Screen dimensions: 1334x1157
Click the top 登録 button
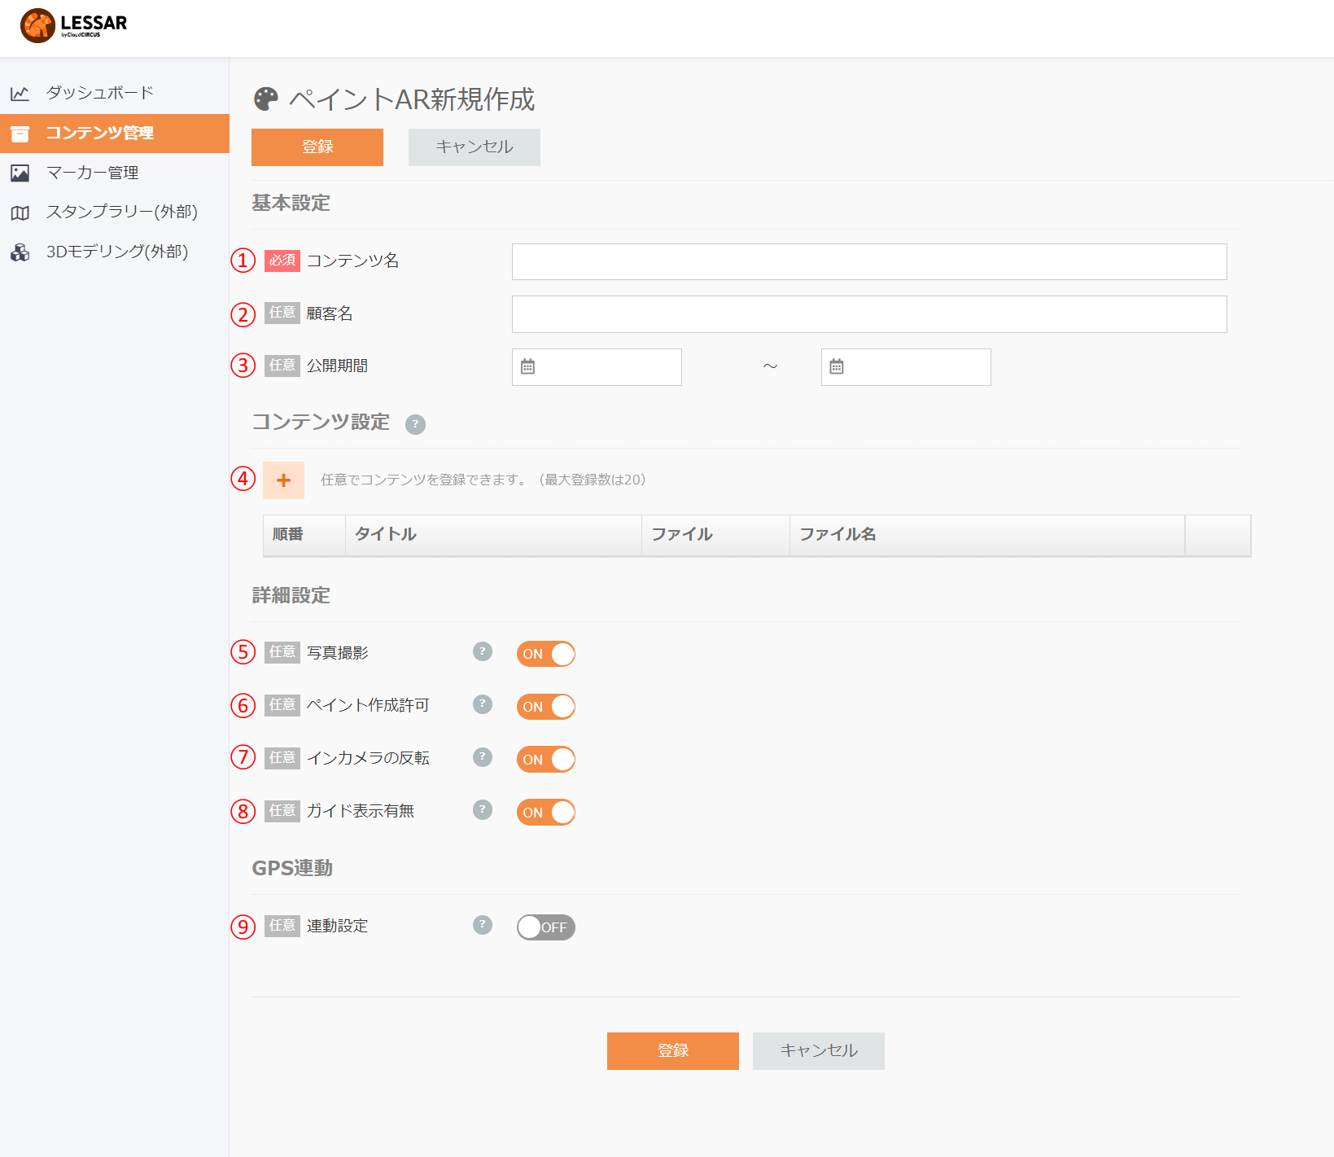click(x=317, y=147)
